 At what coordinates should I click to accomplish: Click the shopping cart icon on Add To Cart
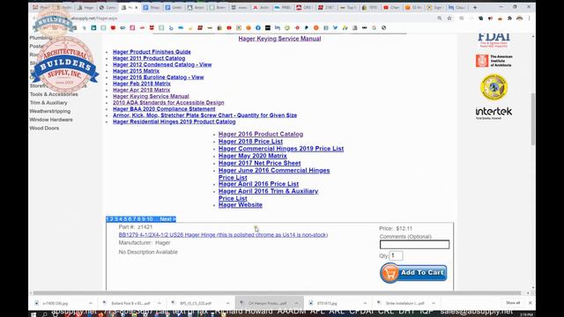(390, 273)
